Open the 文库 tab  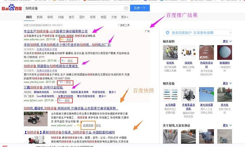point(114,17)
